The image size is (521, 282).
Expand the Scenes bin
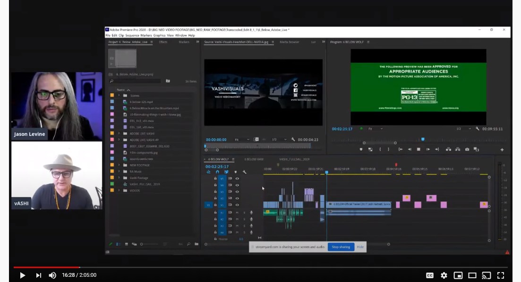point(119,96)
